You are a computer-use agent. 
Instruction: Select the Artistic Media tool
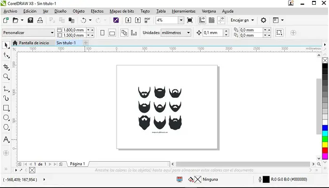pyautogui.click(x=6, y=98)
